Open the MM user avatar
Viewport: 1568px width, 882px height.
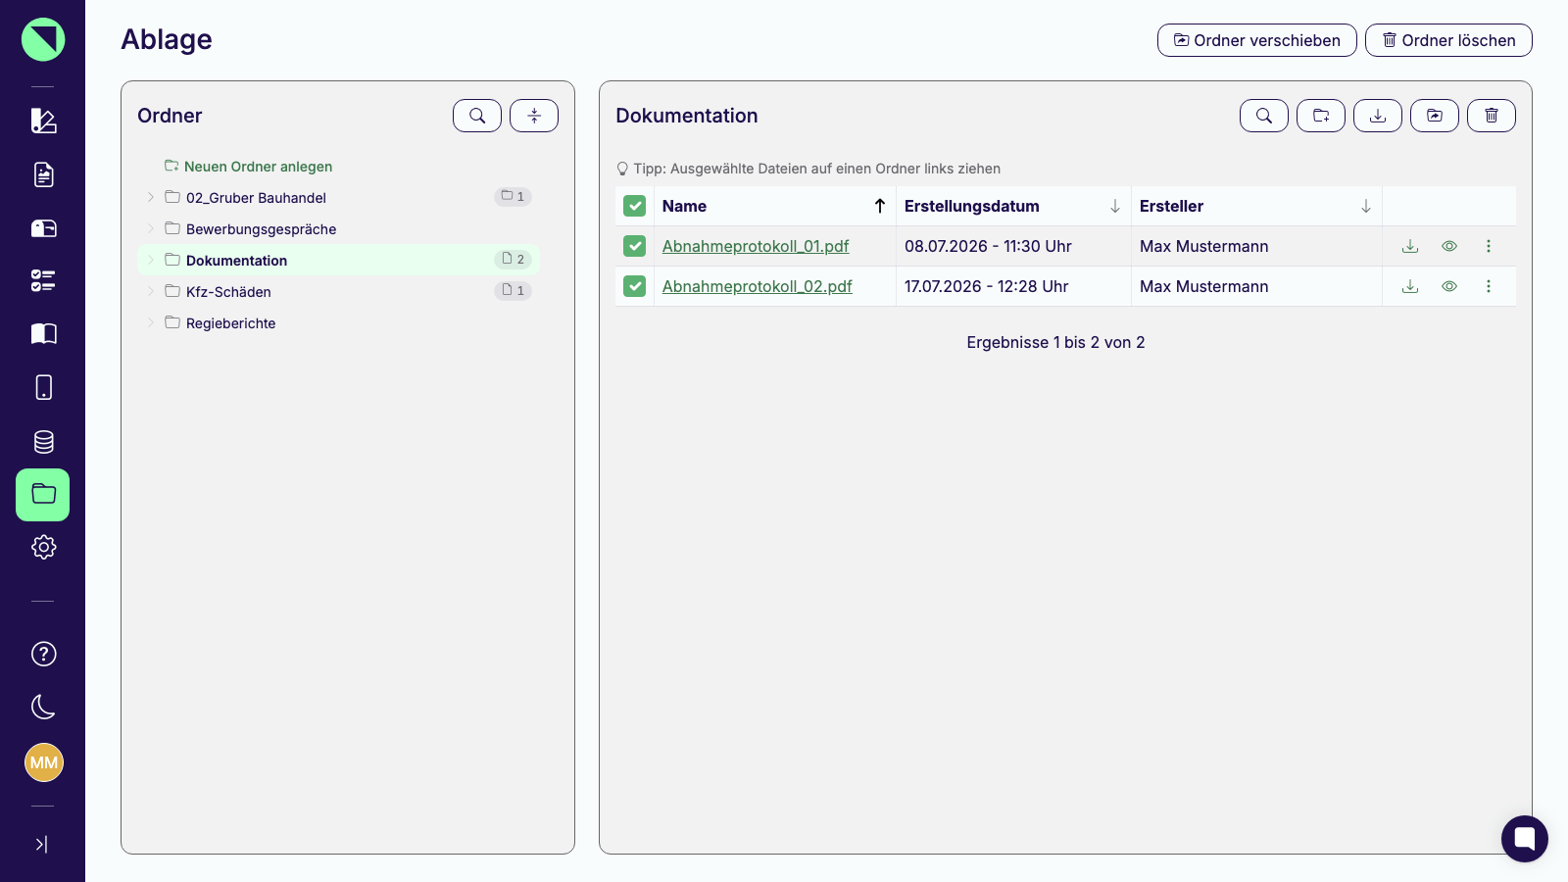tap(43, 762)
